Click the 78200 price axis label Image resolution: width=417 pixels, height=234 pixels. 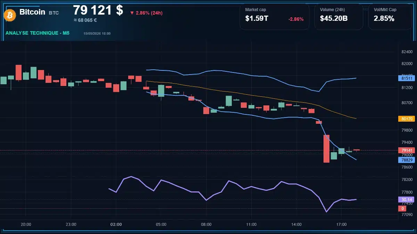point(407,180)
